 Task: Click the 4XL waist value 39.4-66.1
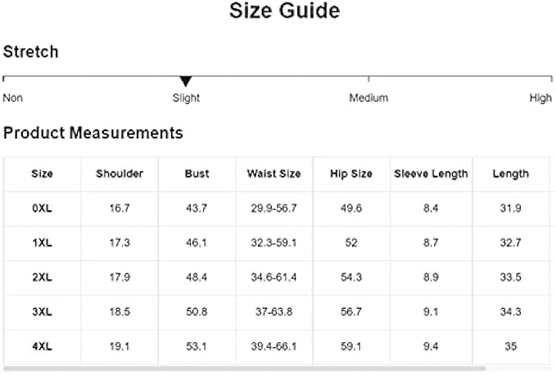point(273,346)
